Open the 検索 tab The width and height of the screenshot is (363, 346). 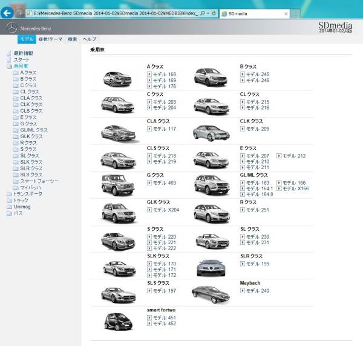click(72, 39)
